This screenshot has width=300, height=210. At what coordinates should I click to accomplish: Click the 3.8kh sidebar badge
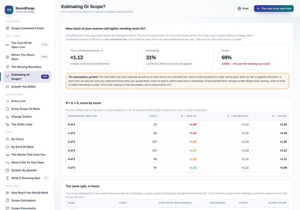point(44,57)
